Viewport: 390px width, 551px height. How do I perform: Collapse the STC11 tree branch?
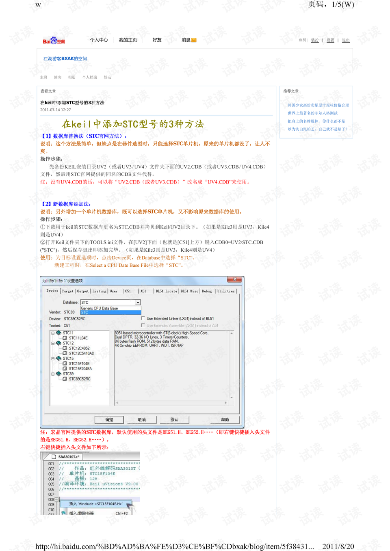point(53,333)
